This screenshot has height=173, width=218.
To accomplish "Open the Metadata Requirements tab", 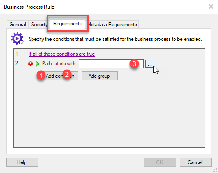I will tap(112, 25).
